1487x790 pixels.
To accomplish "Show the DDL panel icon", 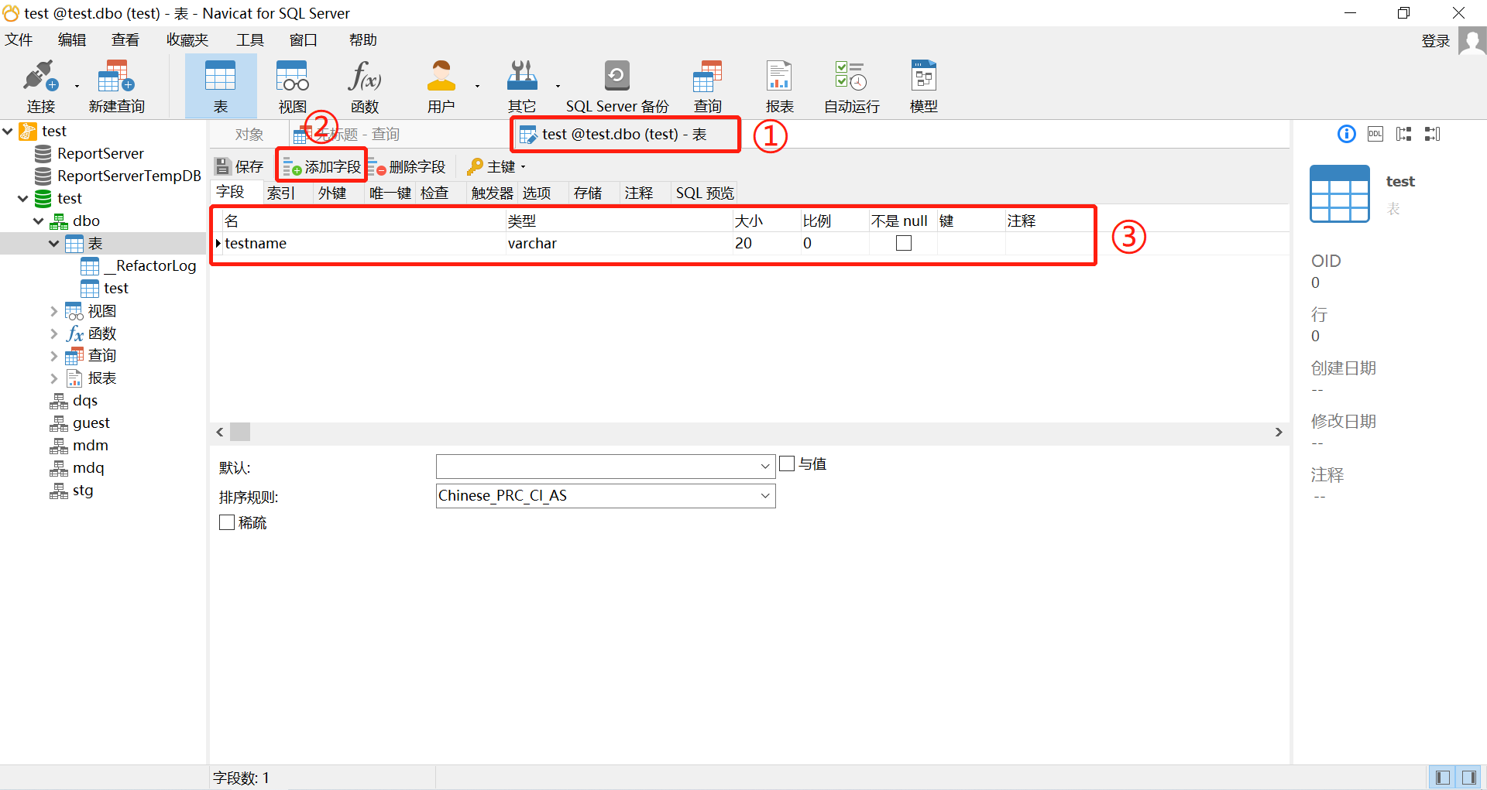I will coord(1375,134).
